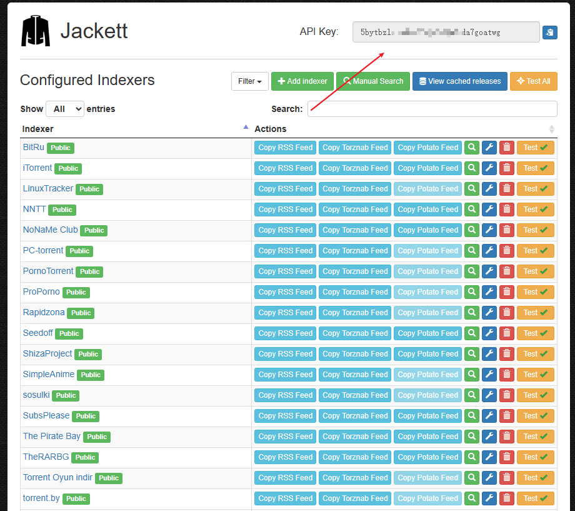575x511 pixels.
Task: Configure iTorrent with the wrench icon
Action: [x=489, y=168]
